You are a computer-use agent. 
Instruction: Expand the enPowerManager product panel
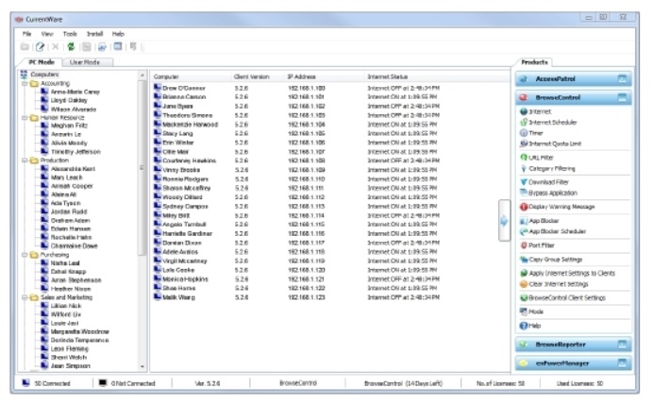tap(622, 363)
